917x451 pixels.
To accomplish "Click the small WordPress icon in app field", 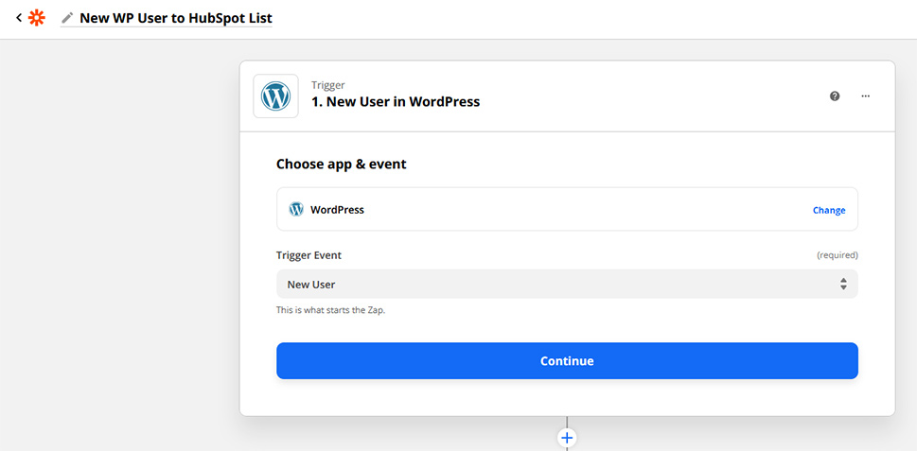I will click(296, 209).
